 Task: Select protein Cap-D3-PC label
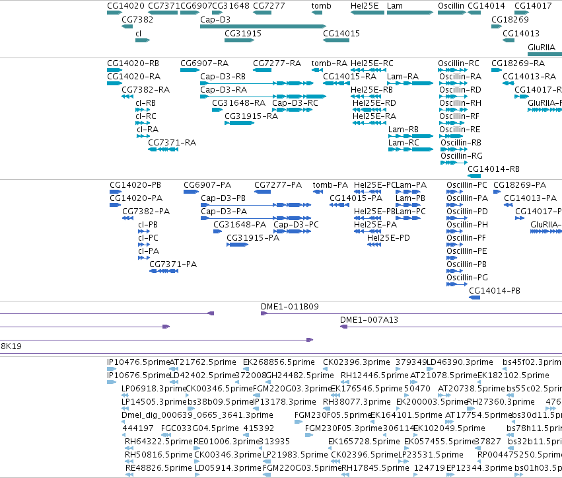click(x=296, y=225)
